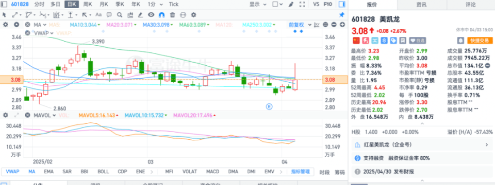This screenshot has width=495, height=185.
Task: Expand the 显示 display dropdown
Action: pos(258,5)
